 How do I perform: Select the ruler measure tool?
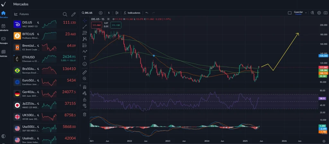tap(84, 72)
